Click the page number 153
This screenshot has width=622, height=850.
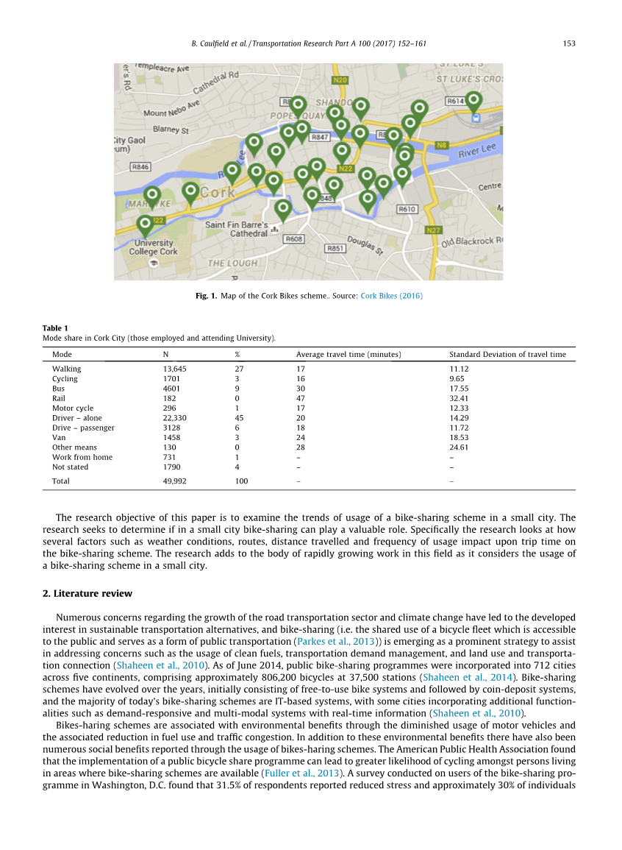(568, 44)
